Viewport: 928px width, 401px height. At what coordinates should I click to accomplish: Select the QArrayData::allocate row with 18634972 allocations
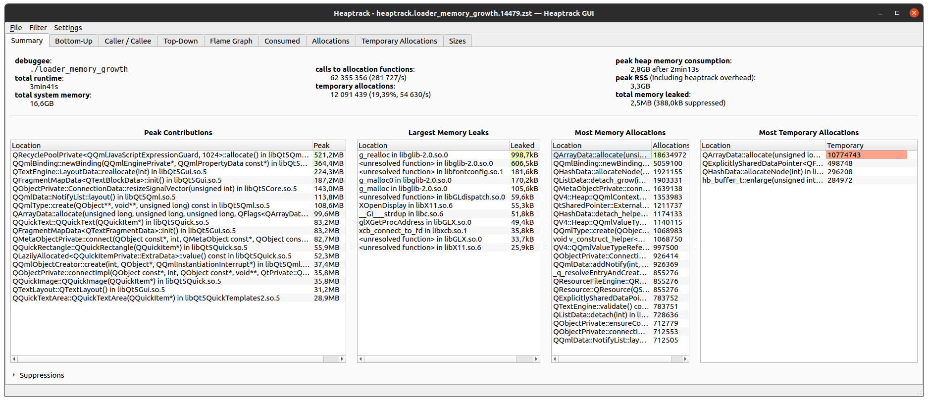[620, 155]
